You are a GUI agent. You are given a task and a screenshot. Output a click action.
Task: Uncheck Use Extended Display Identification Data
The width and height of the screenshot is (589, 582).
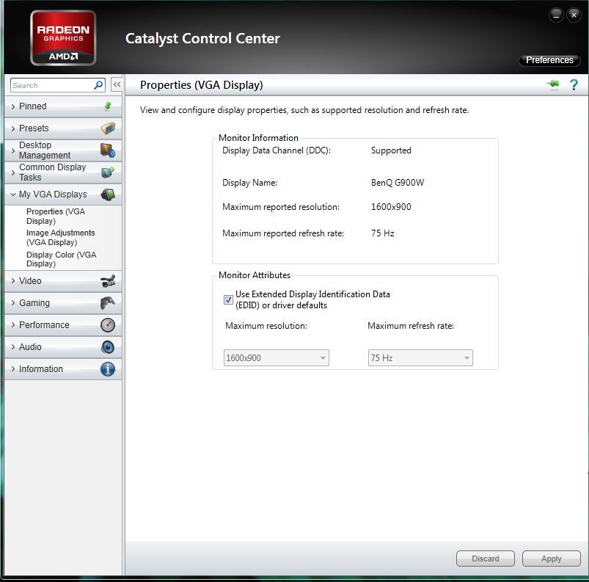(229, 299)
